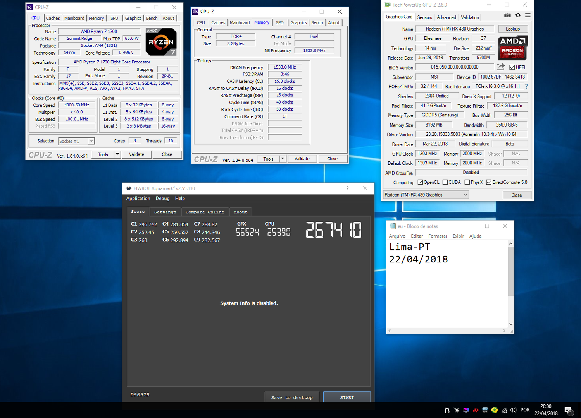Click the CPU-Z icon in the Memory window title bar

(195, 12)
